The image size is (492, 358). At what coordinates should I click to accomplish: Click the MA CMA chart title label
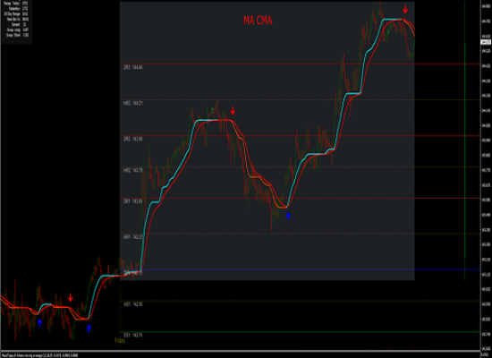pyautogui.click(x=258, y=21)
